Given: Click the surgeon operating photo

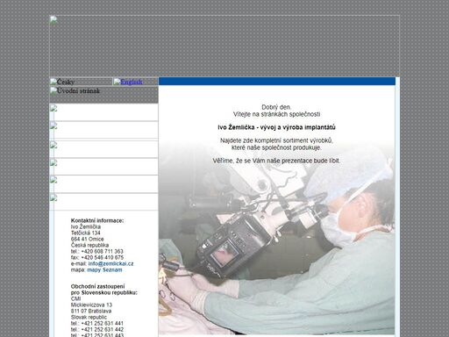Looking at the screenshot, I should [x=276, y=239].
